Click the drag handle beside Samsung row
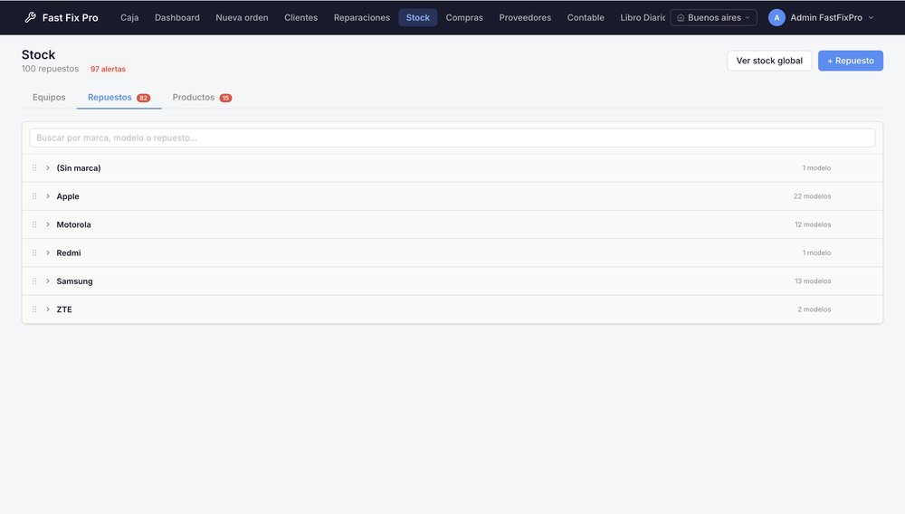 click(x=34, y=281)
